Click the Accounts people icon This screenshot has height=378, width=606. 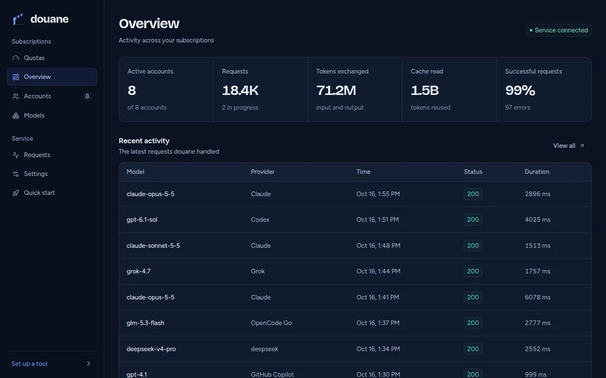click(x=15, y=96)
